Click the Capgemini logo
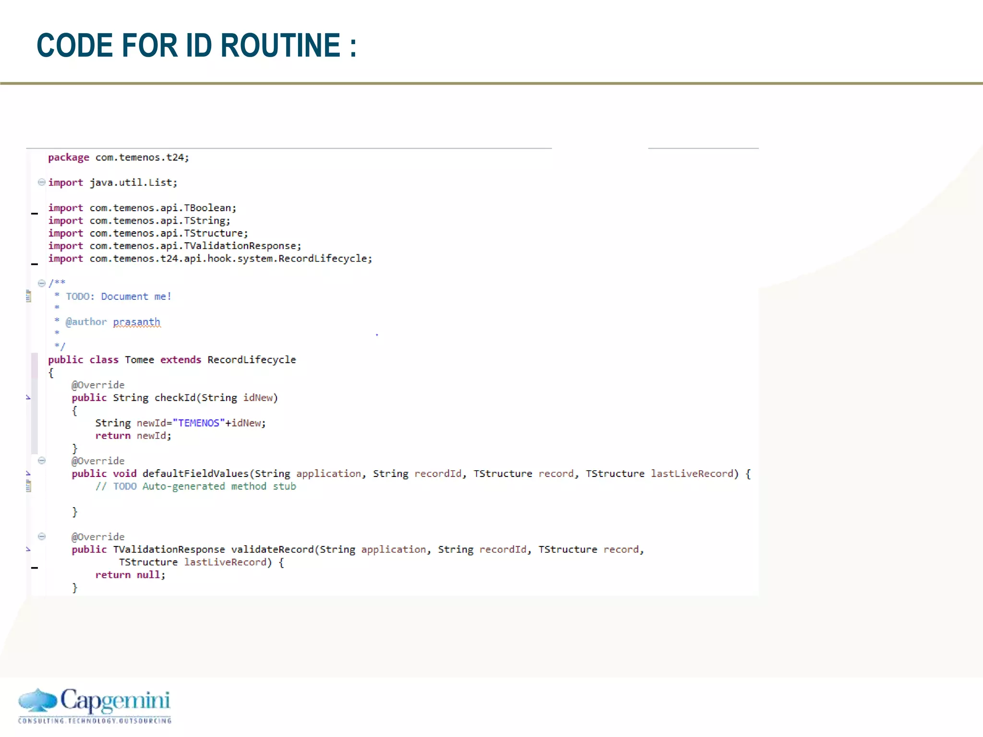The image size is (983, 737). coord(95,706)
